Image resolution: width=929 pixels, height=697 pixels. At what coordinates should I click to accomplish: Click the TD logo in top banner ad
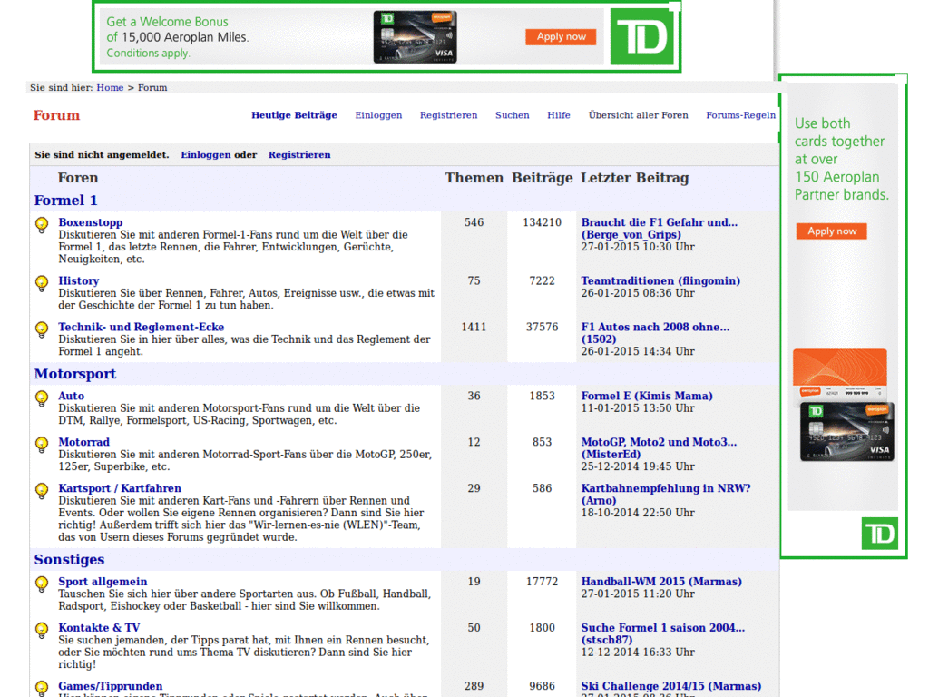[x=642, y=36]
